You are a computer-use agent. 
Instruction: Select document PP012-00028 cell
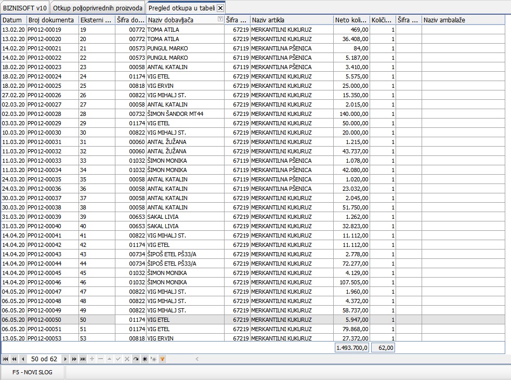tap(53, 114)
